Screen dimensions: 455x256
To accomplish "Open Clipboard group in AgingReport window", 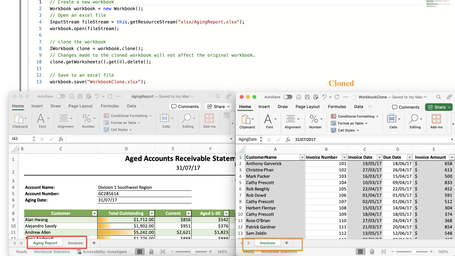I will (x=20, y=121).
